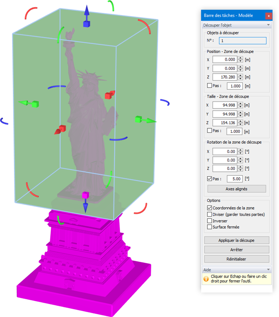
Task: Click the N° objects to cut input field
Action: 243,40
